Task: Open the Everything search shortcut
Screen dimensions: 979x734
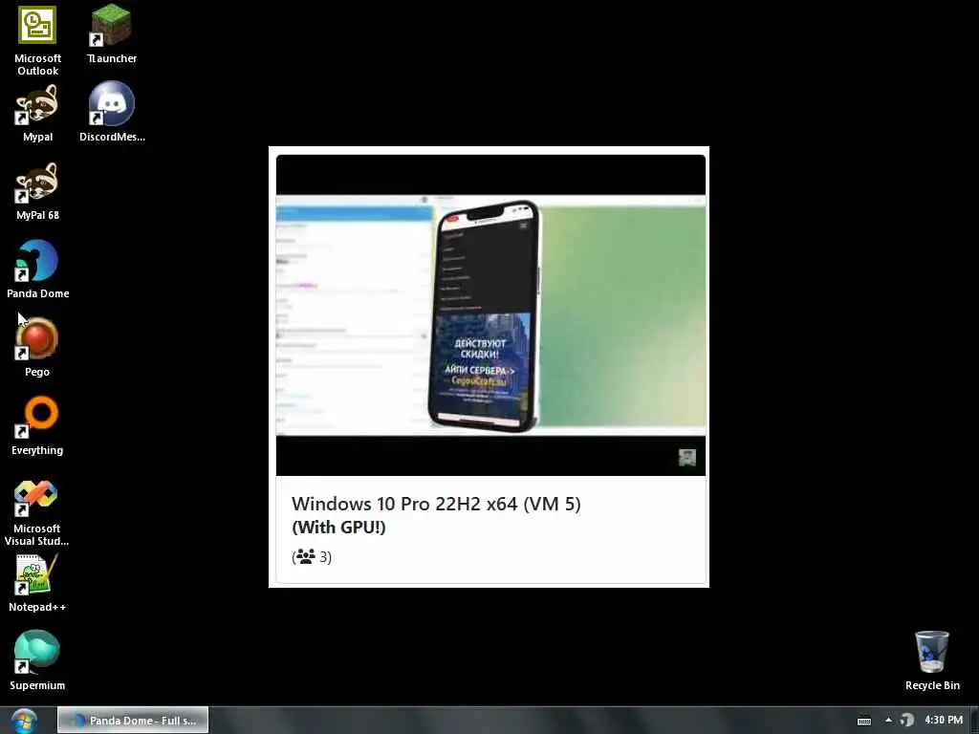Action: (x=37, y=425)
